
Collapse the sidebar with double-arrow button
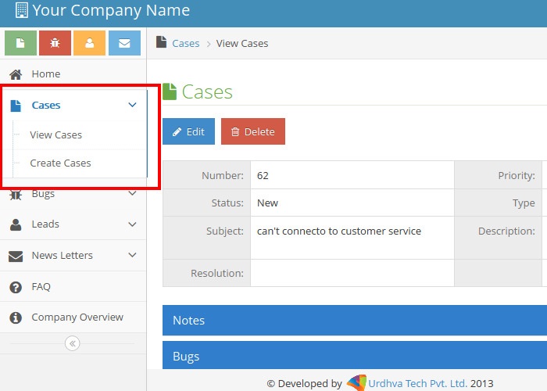click(73, 343)
